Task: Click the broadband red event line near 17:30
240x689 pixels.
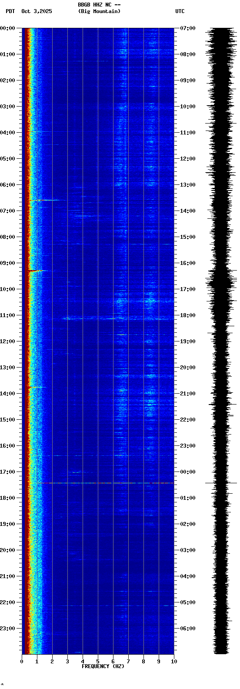Action: pos(105,483)
